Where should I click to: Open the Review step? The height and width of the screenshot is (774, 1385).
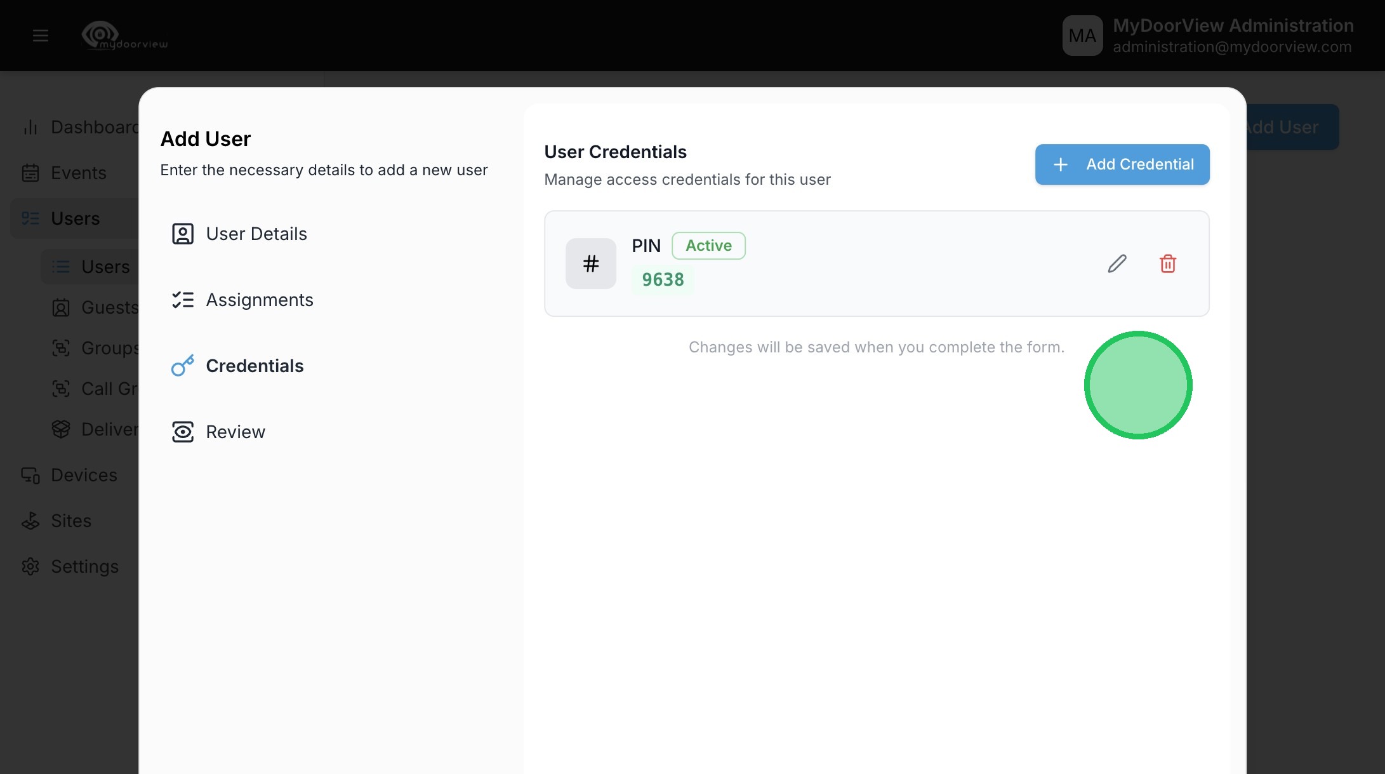pos(235,432)
